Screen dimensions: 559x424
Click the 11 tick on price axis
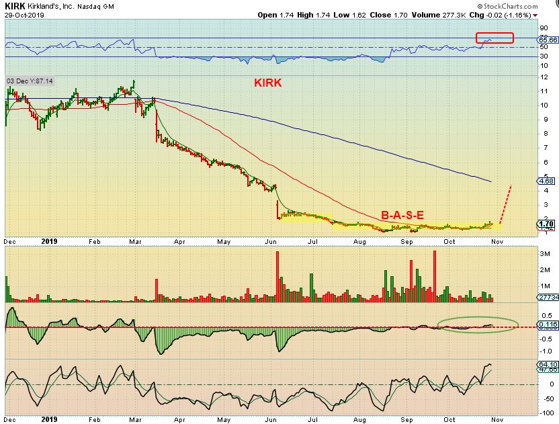(544, 91)
